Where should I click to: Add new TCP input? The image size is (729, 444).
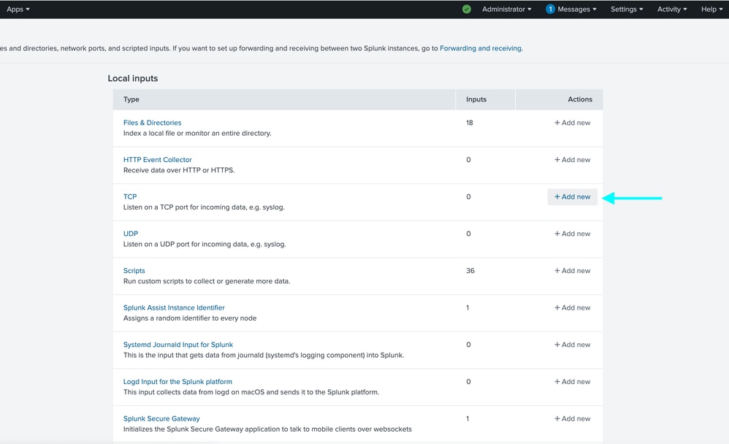tap(573, 196)
